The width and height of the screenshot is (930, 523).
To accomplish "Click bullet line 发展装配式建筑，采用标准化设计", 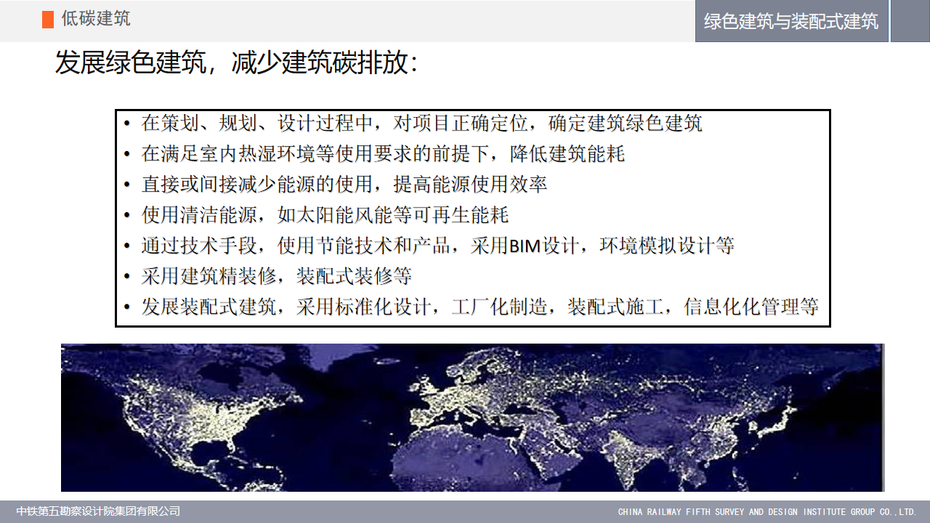I will 480,307.
